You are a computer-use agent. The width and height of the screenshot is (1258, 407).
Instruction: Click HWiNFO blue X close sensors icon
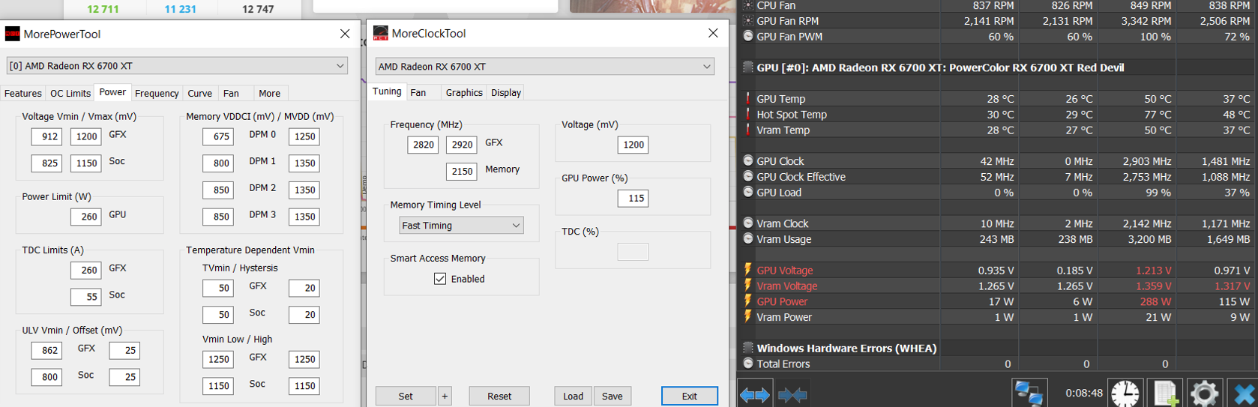1244,394
